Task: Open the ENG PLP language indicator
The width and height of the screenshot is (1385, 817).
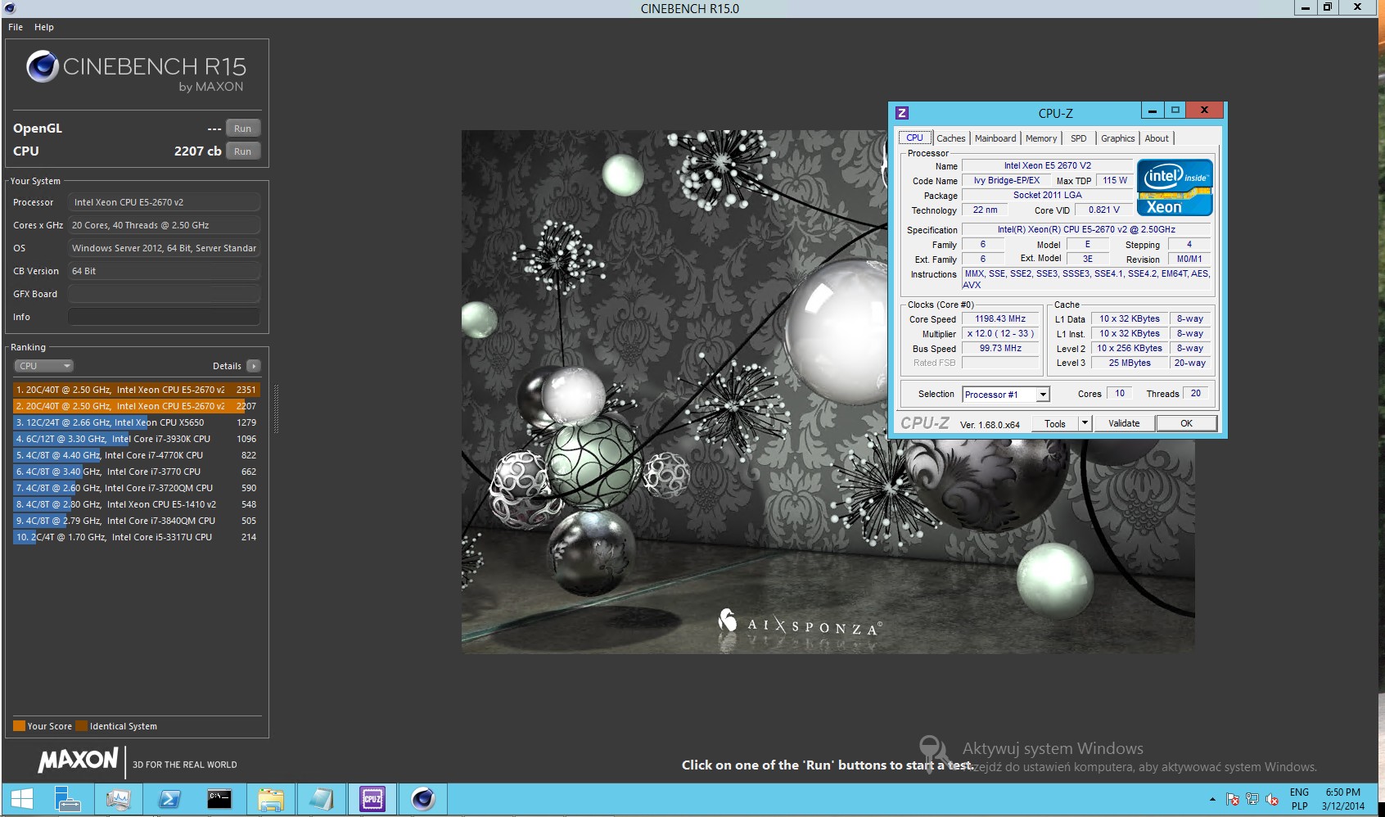Action: click(1299, 799)
